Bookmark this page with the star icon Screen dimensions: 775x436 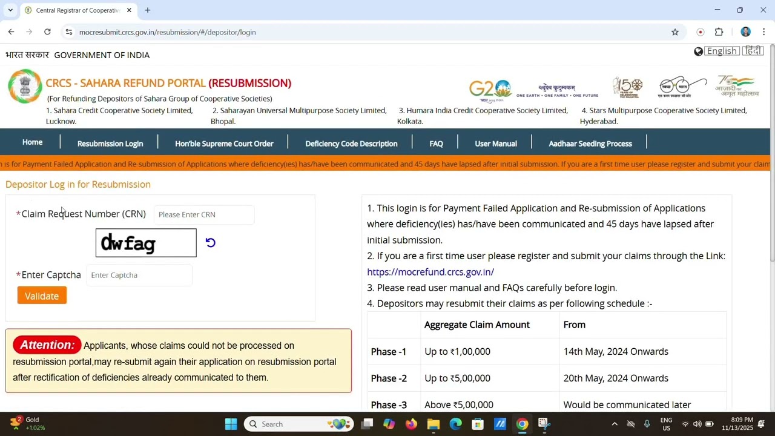click(x=675, y=32)
